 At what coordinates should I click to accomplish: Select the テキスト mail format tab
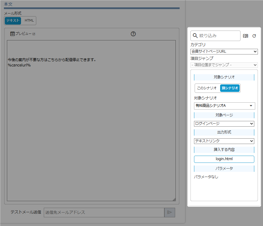pos(12,21)
